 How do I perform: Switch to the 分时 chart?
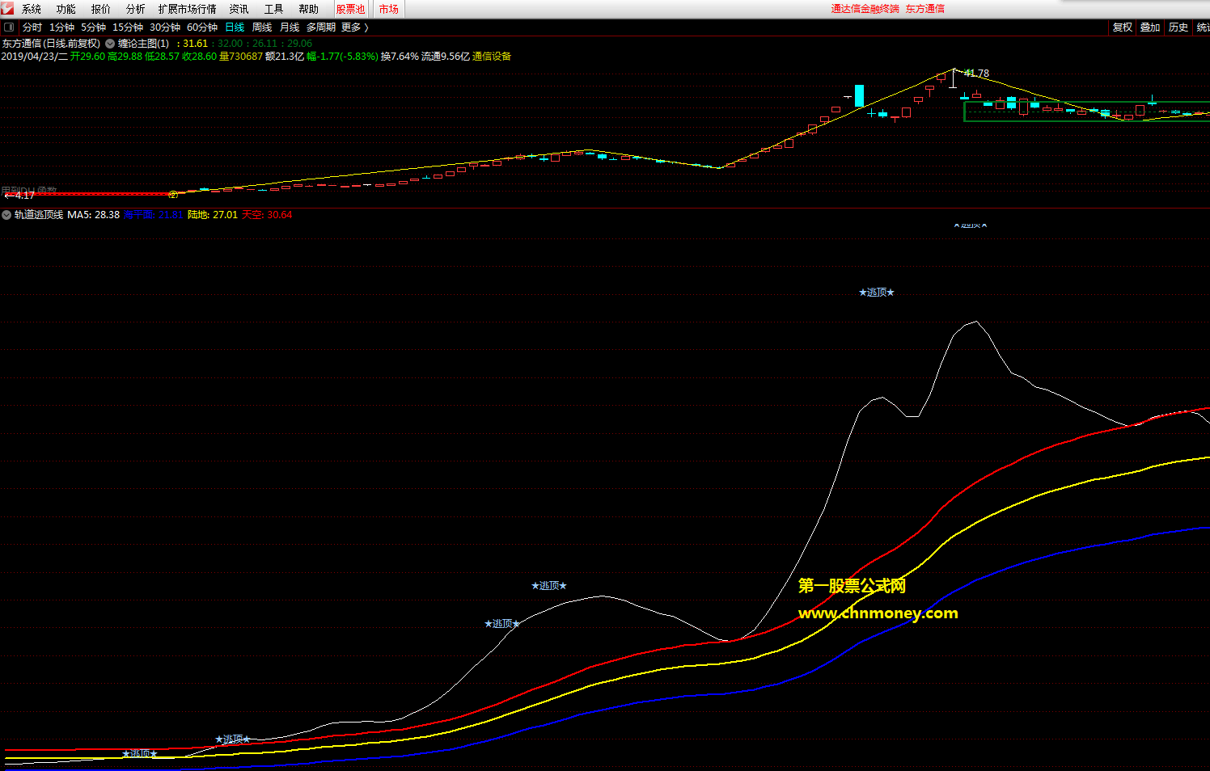[x=32, y=27]
